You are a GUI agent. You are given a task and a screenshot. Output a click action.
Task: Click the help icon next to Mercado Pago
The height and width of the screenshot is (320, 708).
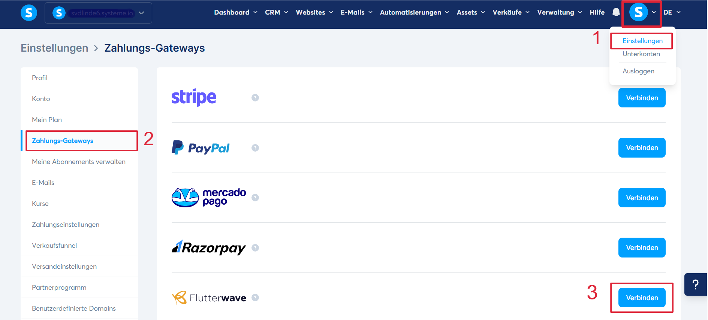click(x=255, y=198)
